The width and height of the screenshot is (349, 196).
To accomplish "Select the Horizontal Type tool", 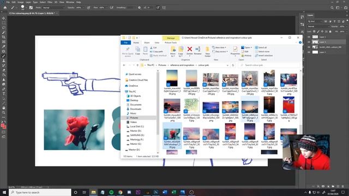I will pyautogui.click(x=4, y=94).
